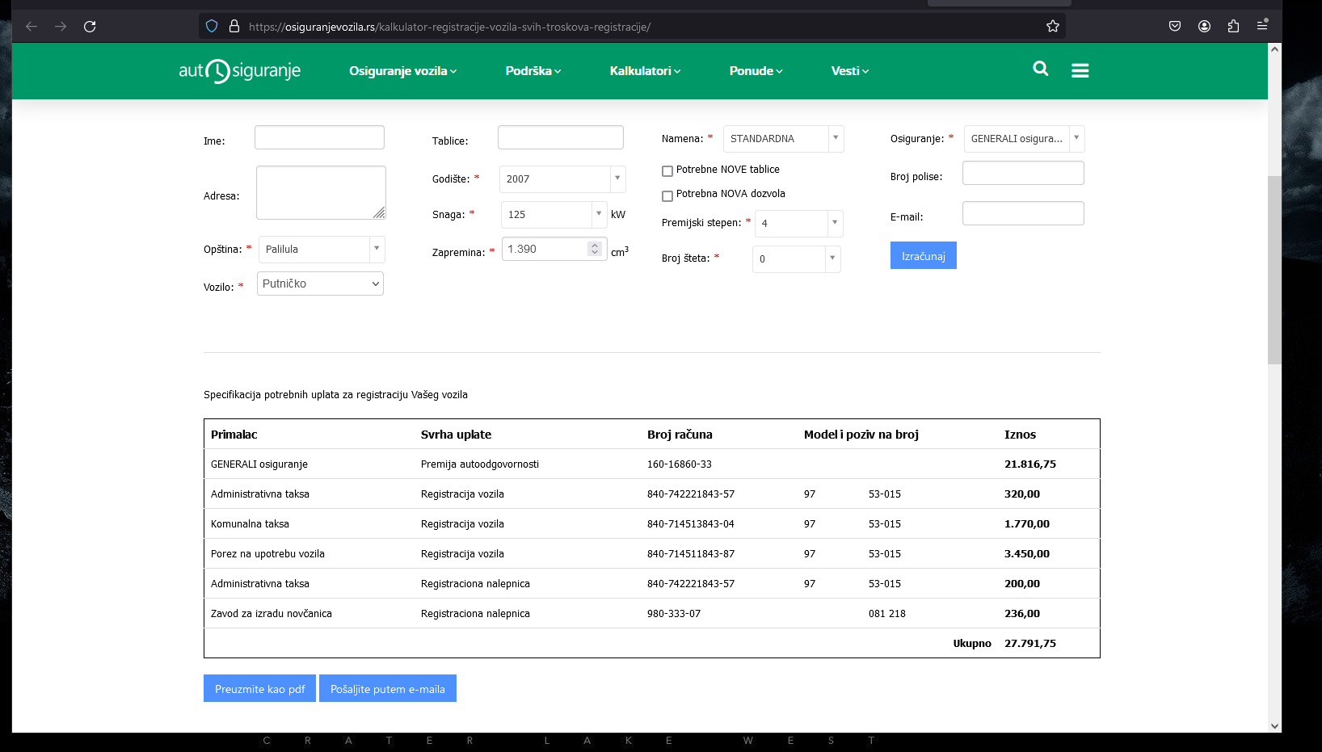The image size is (1322, 752).
Task: Open the extensions puzzle icon
Action: click(1233, 27)
